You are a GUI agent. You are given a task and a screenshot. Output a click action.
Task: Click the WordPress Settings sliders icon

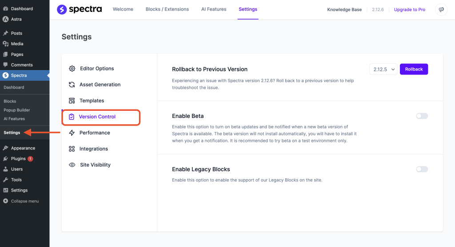coord(5,190)
